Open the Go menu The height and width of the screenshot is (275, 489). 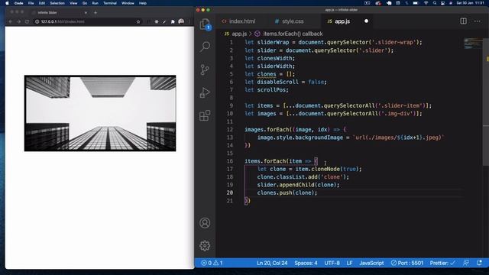[x=85, y=3]
